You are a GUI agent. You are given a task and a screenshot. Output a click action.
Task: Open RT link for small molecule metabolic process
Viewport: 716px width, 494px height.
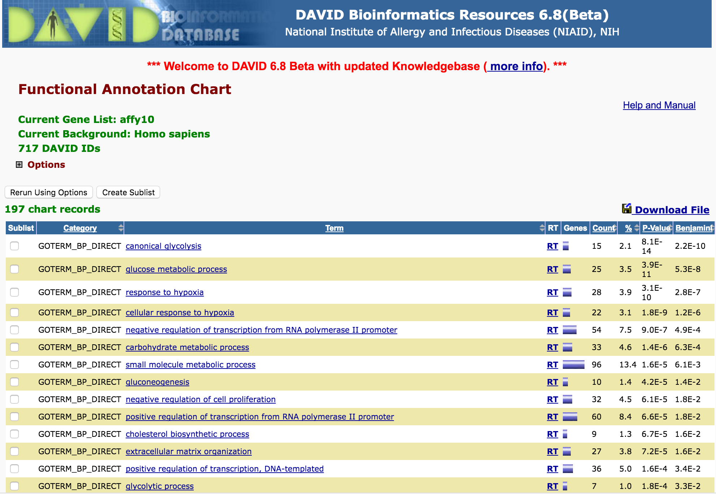coord(552,365)
